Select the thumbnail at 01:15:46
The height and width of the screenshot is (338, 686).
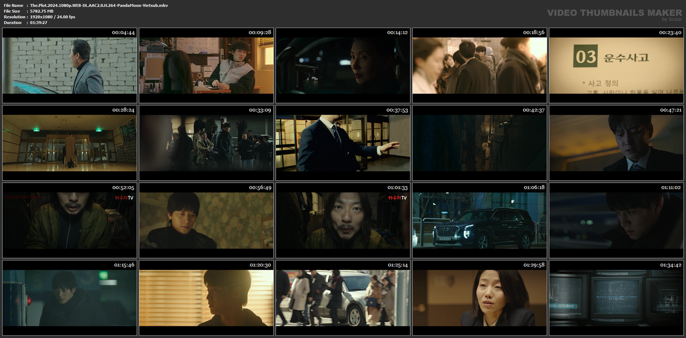tap(70, 298)
